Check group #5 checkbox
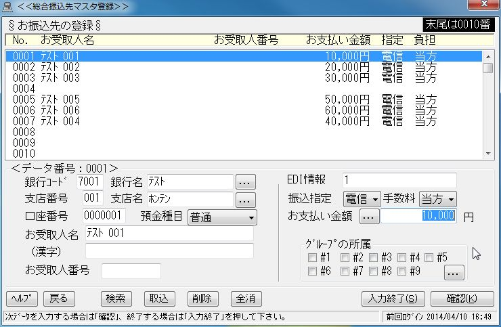Viewport: 501px width, 327px height. pos(429,257)
